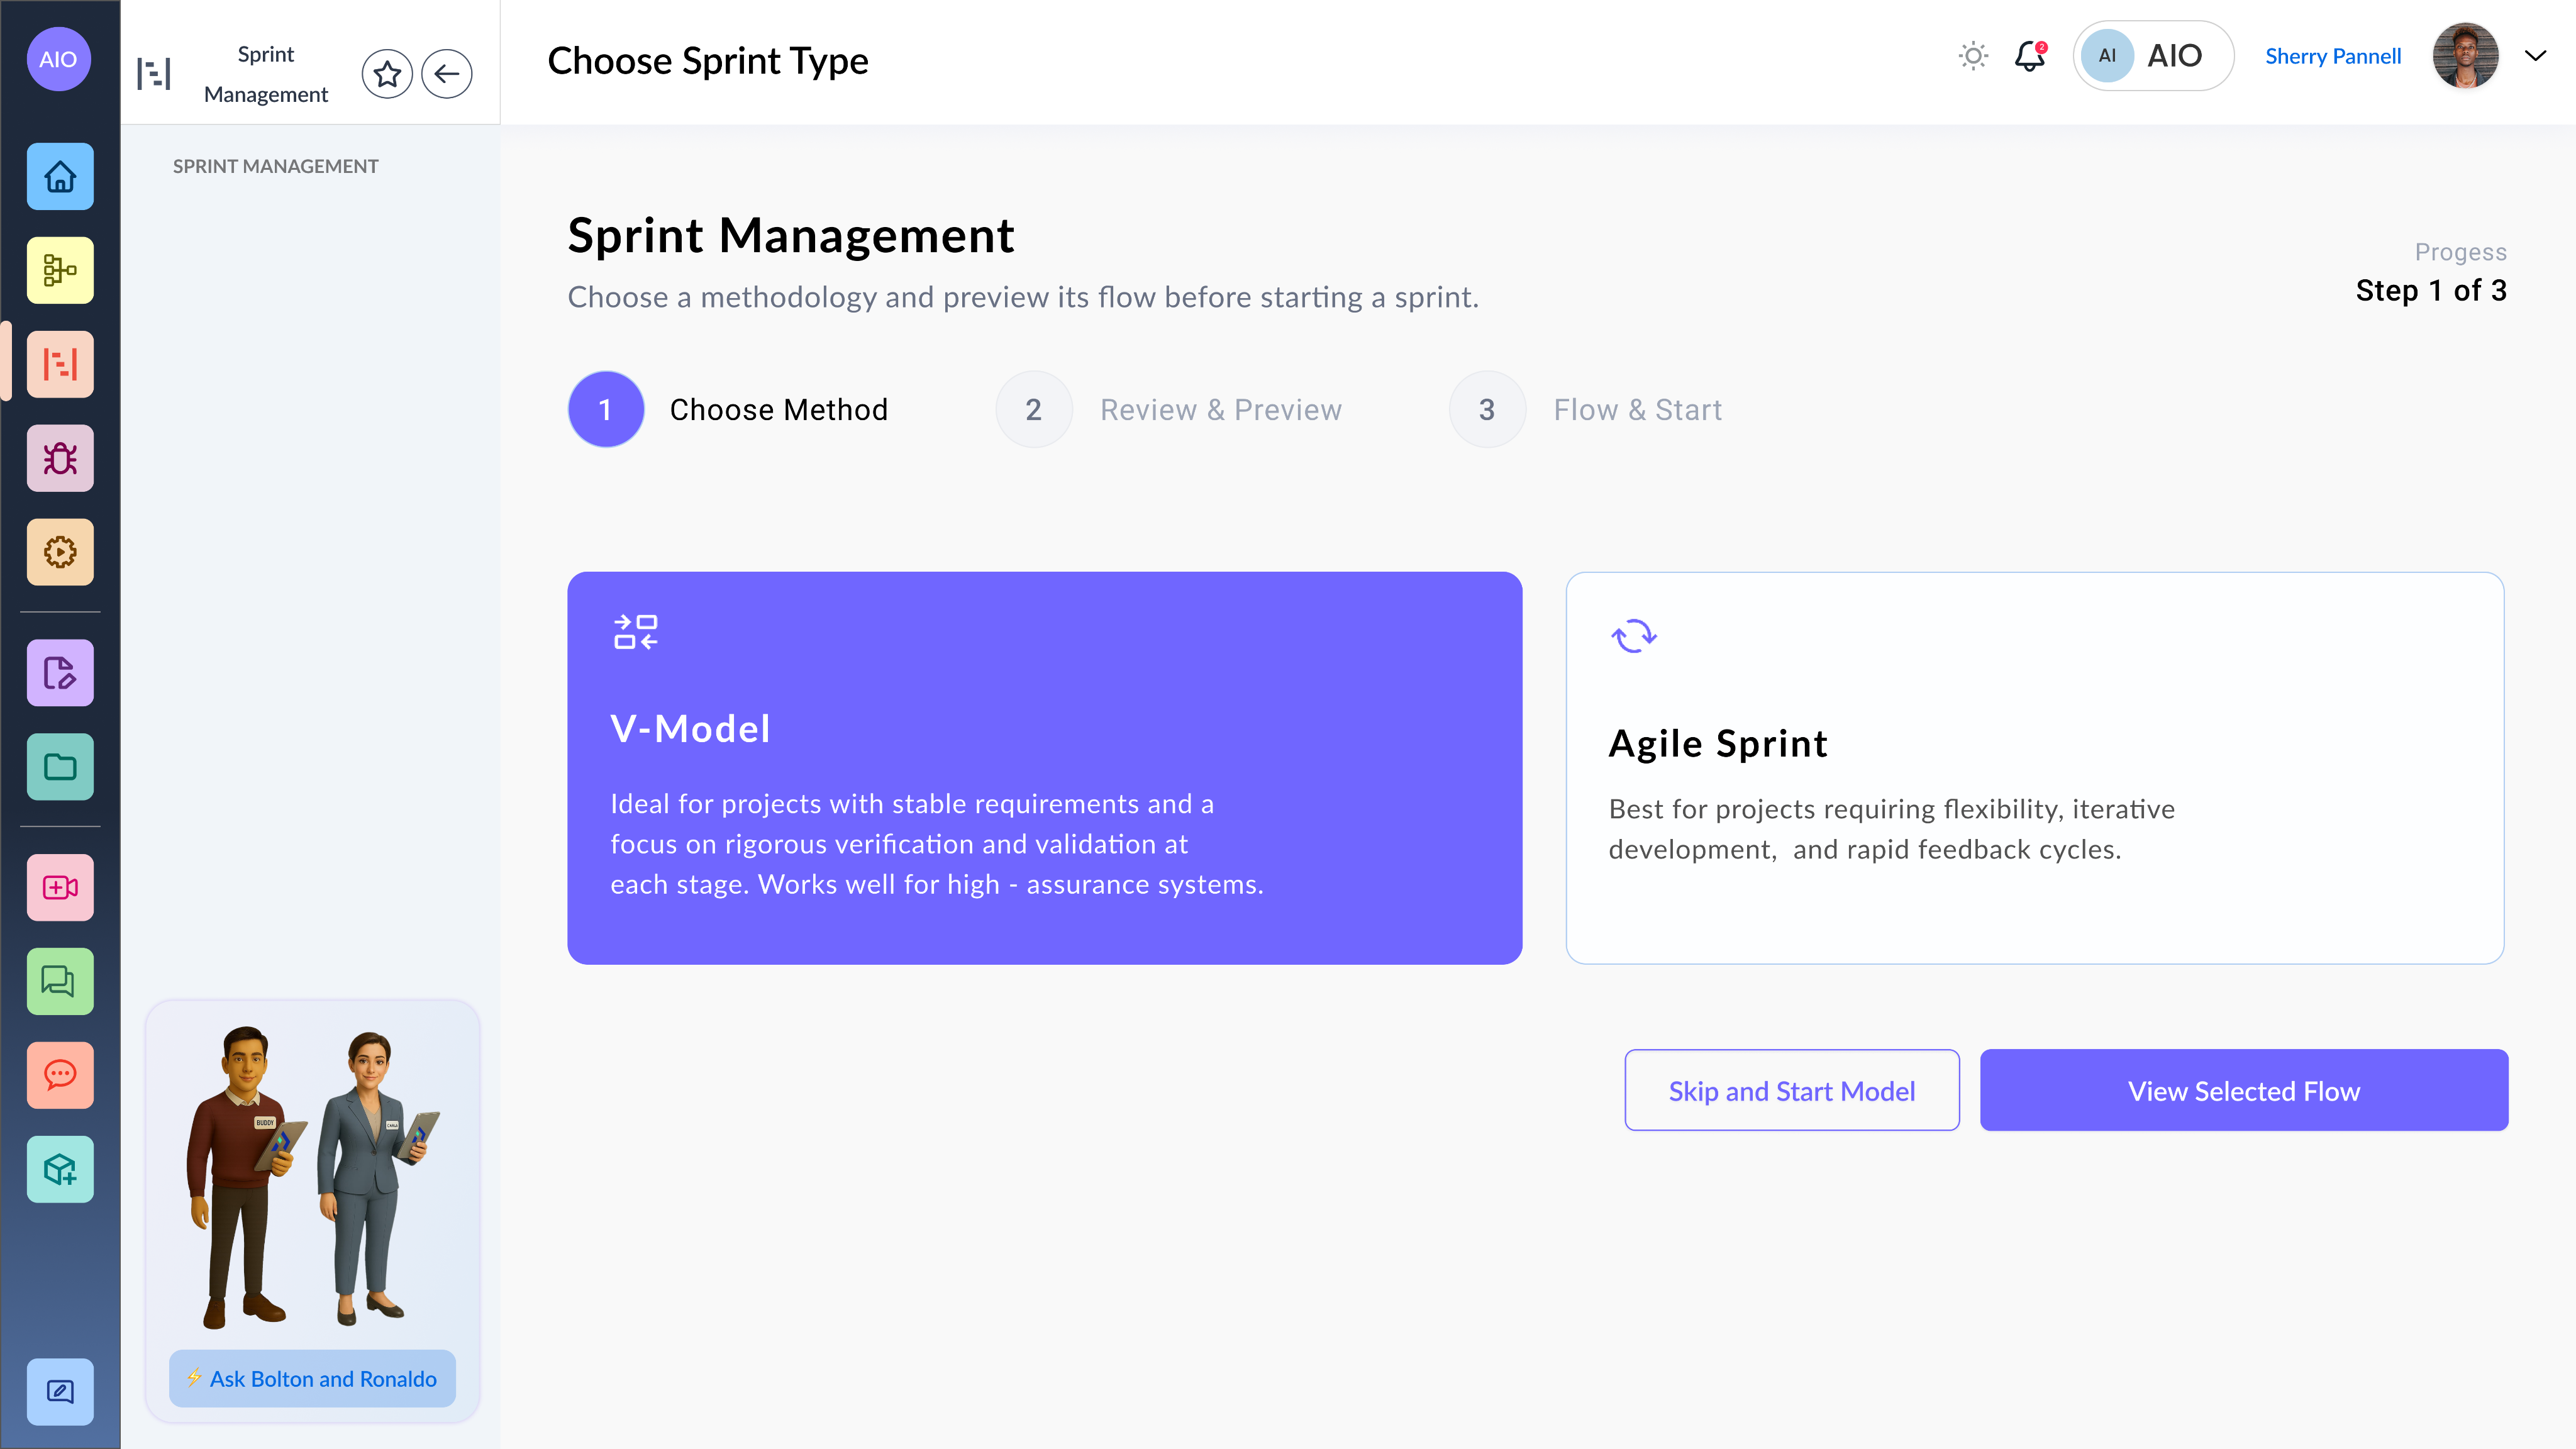This screenshot has height=1449, width=2576.
Task: Select the Agile Sprint methodology card
Action: pos(2034,768)
